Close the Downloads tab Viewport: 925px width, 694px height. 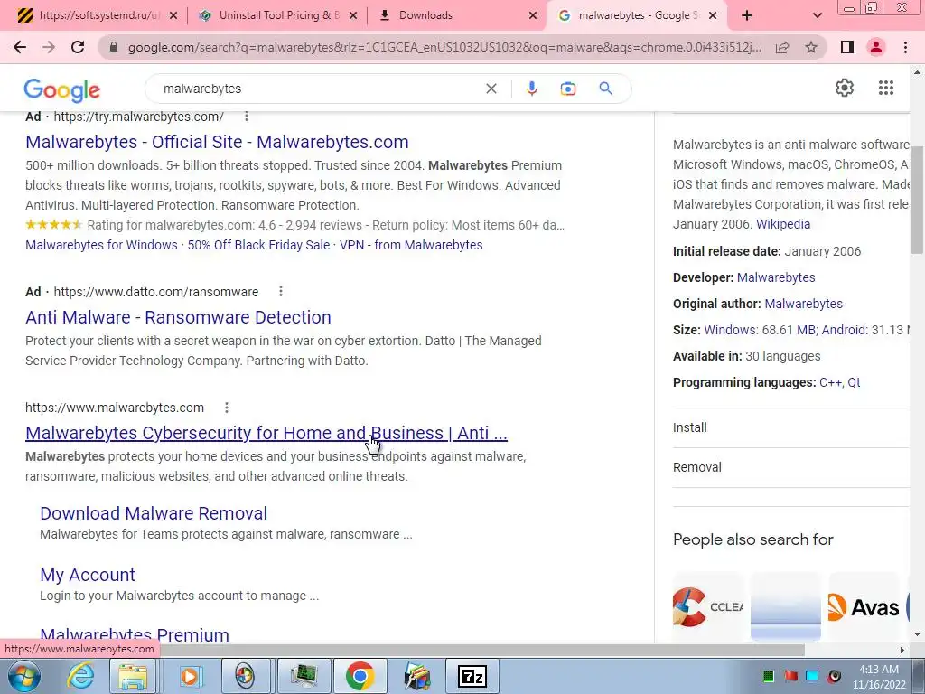coord(533,16)
